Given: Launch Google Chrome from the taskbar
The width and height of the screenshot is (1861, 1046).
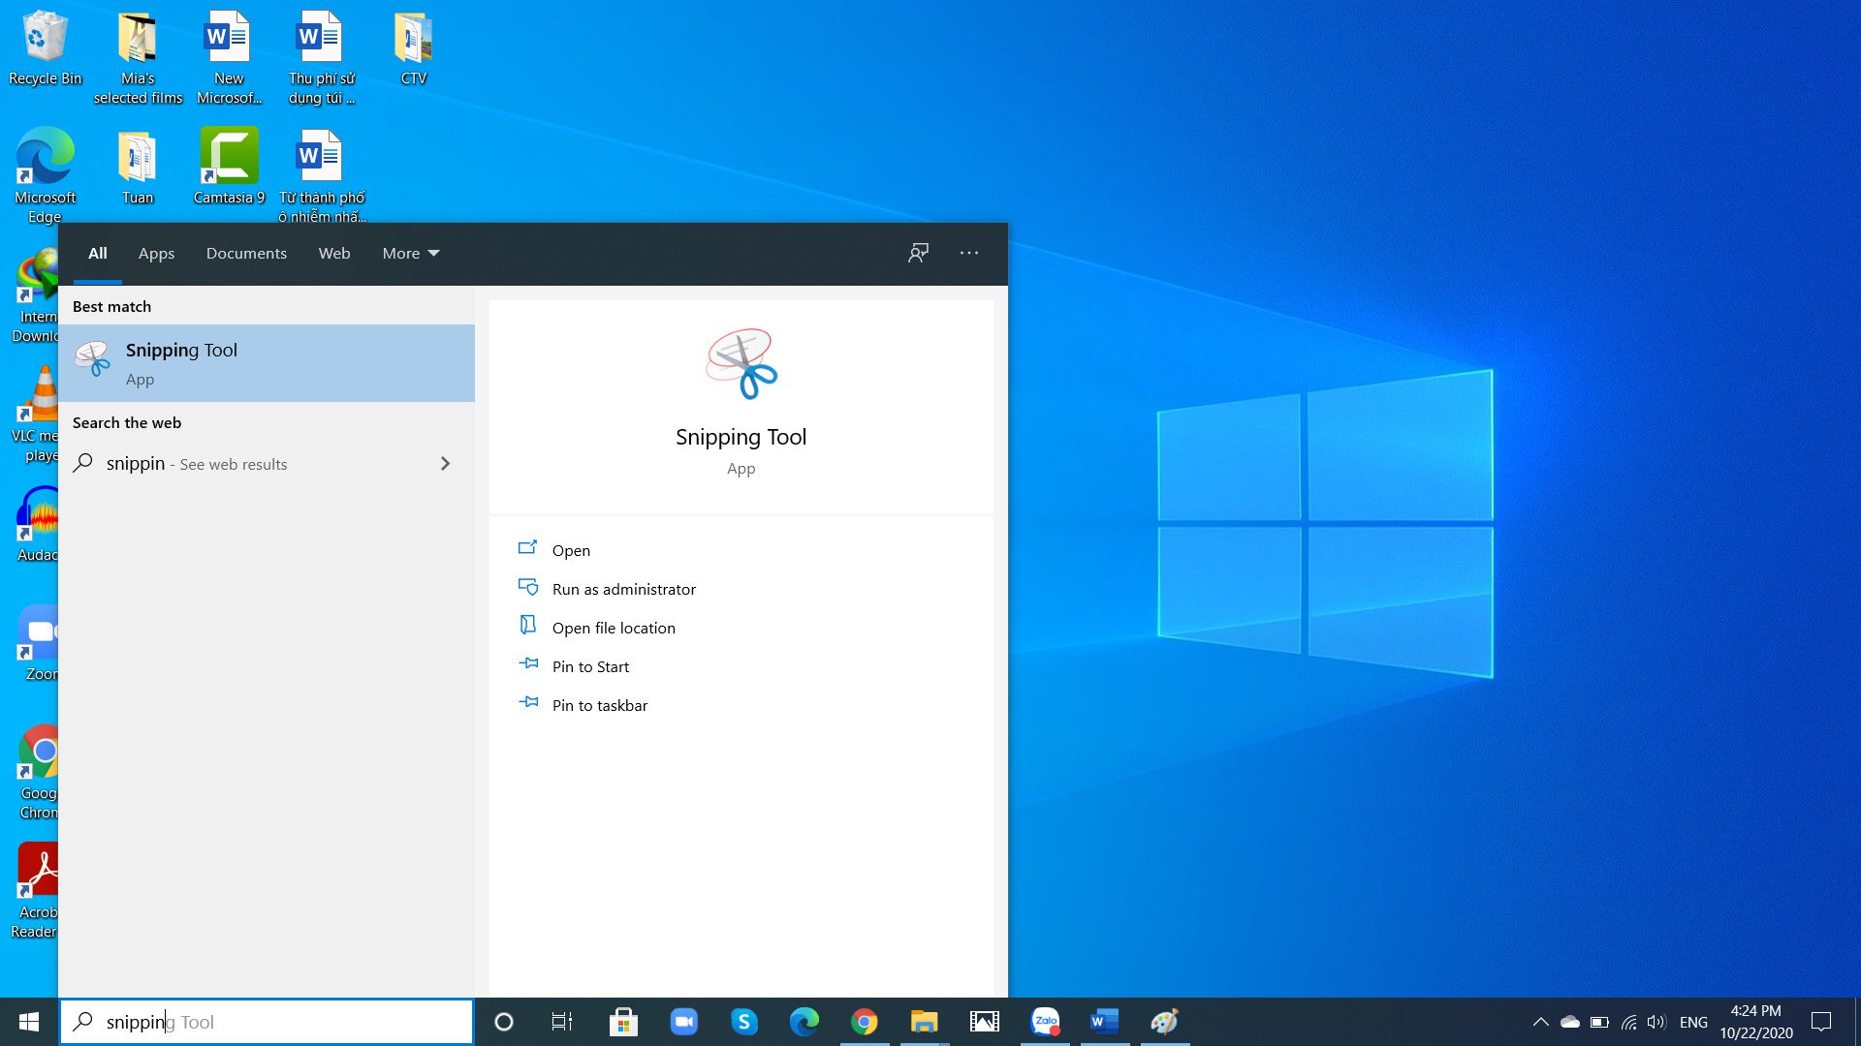Looking at the screenshot, I should click(864, 1021).
